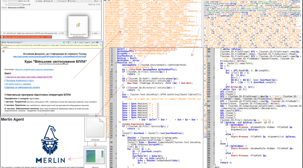This screenshot has width=303, height=168.
Task: Open the Safety menu in the IE command bar
Action: click(x=87, y=42)
